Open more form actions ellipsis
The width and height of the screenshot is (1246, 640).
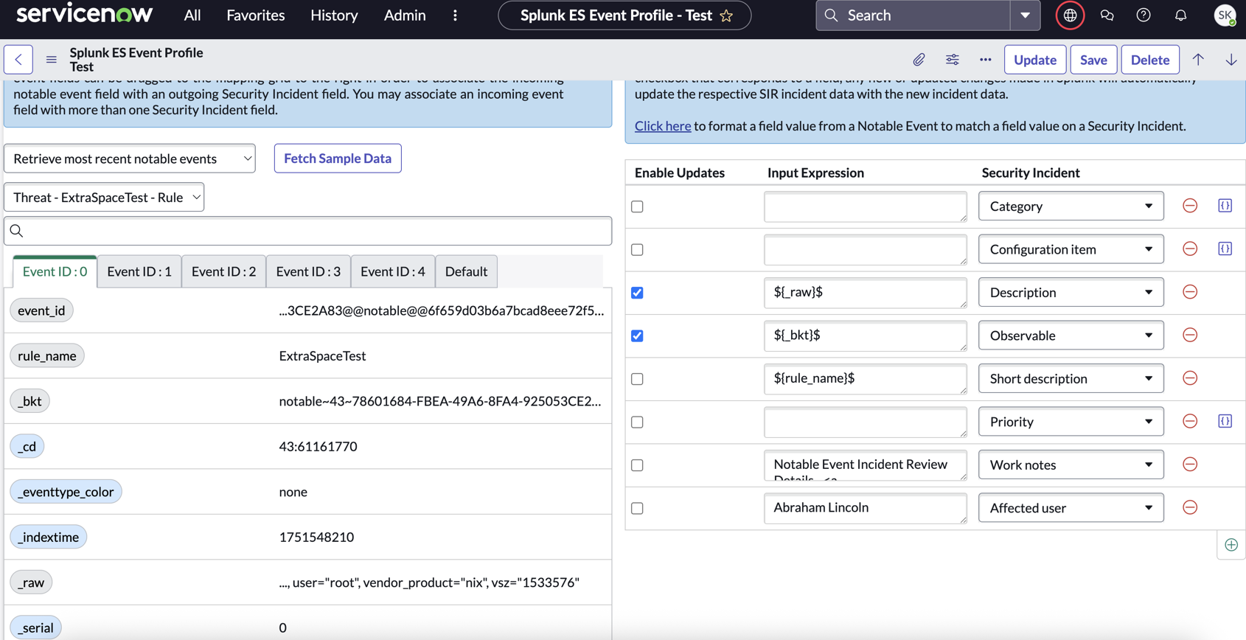point(986,60)
